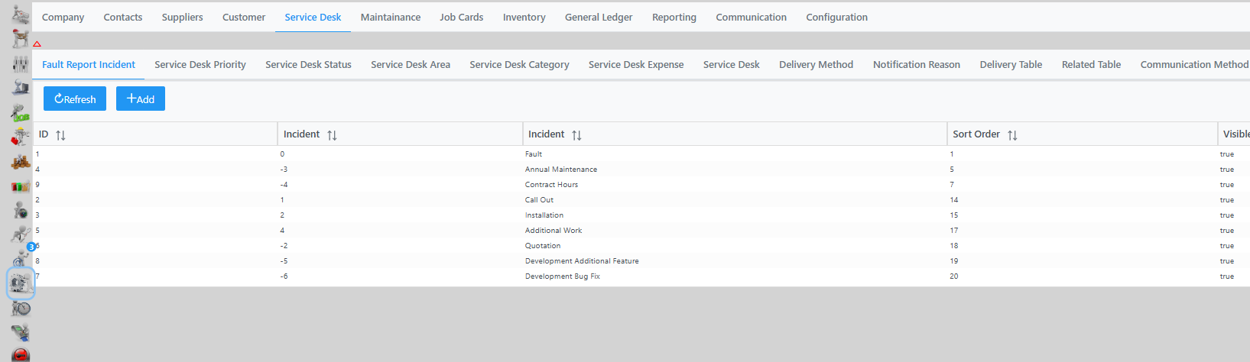Open the card terminal sidebar icon
This screenshot has width=1250, height=362.
[21, 332]
